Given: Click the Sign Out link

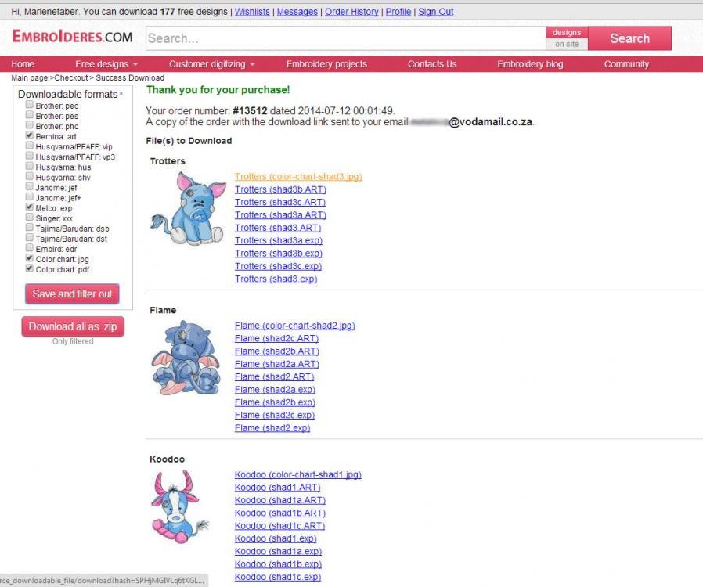Looking at the screenshot, I should tap(435, 12).
